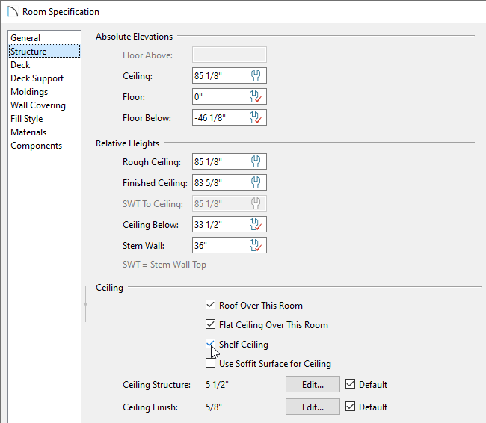The image size is (486, 423).
Task: Click Edit button for Ceiling Finish
Action: pos(312,407)
